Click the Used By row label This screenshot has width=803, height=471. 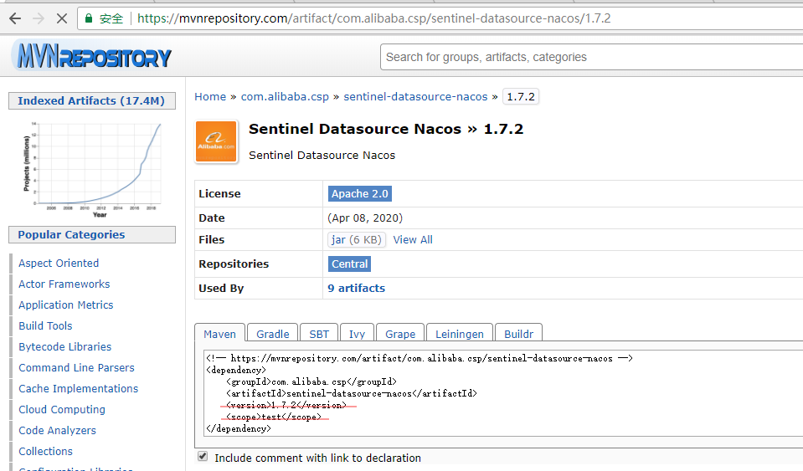point(221,288)
